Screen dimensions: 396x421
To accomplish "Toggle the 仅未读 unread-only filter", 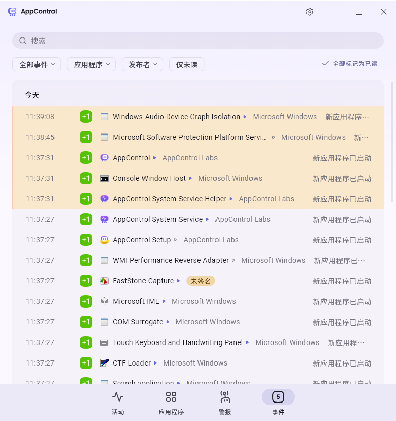I will point(187,65).
